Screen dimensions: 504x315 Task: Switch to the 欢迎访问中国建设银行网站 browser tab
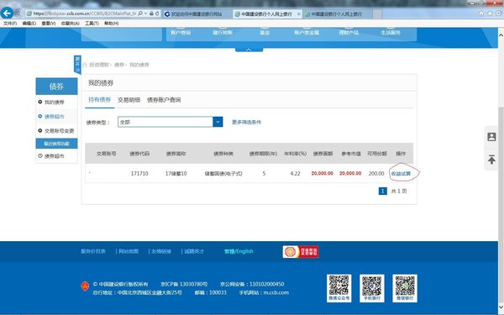[197, 13]
